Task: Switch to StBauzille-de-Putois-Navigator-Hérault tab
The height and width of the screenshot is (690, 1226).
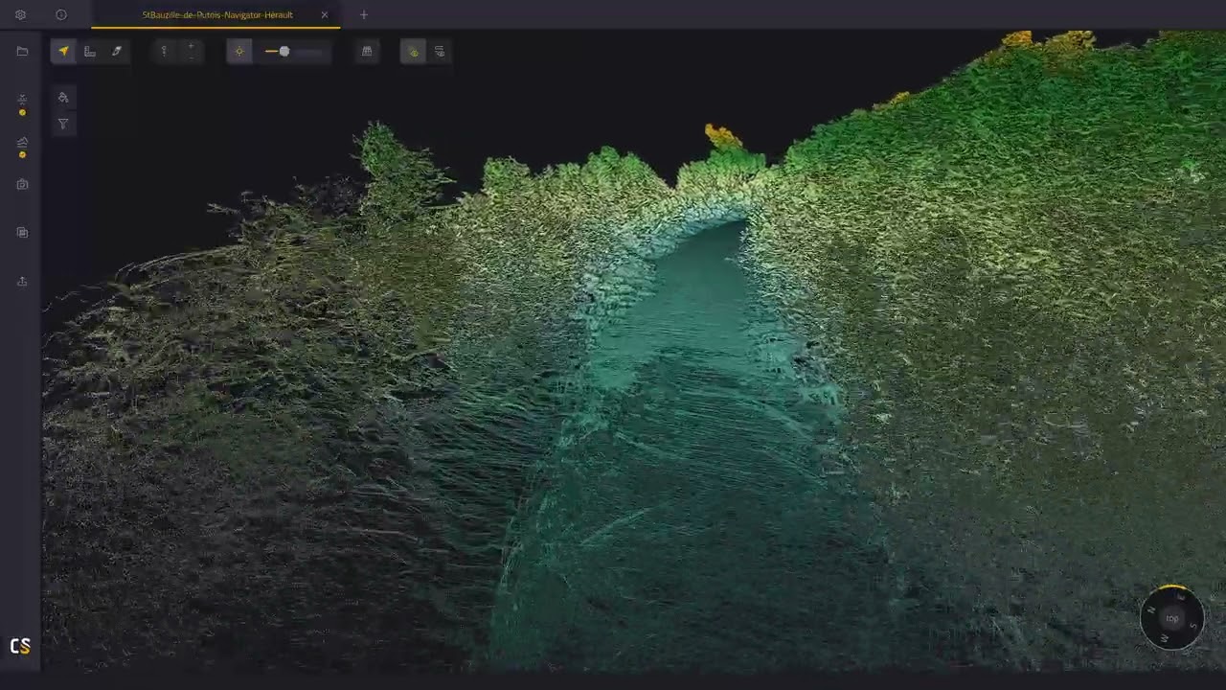Action: click(217, 15)
